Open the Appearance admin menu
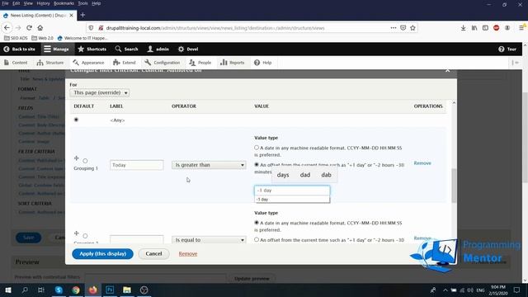 coord(88,63)
